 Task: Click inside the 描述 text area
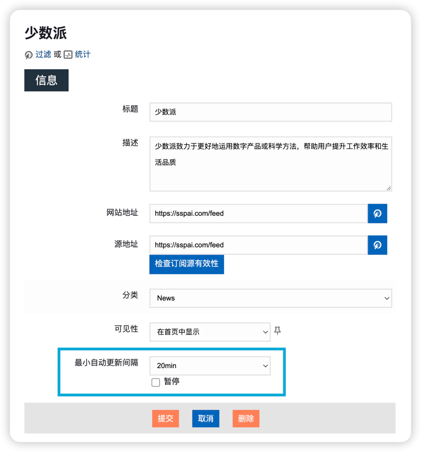point(270,164)
